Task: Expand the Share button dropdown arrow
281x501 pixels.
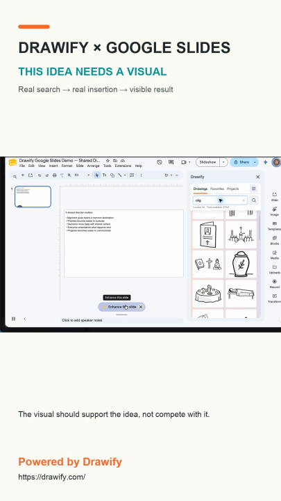Action: [x=255, y=162]
